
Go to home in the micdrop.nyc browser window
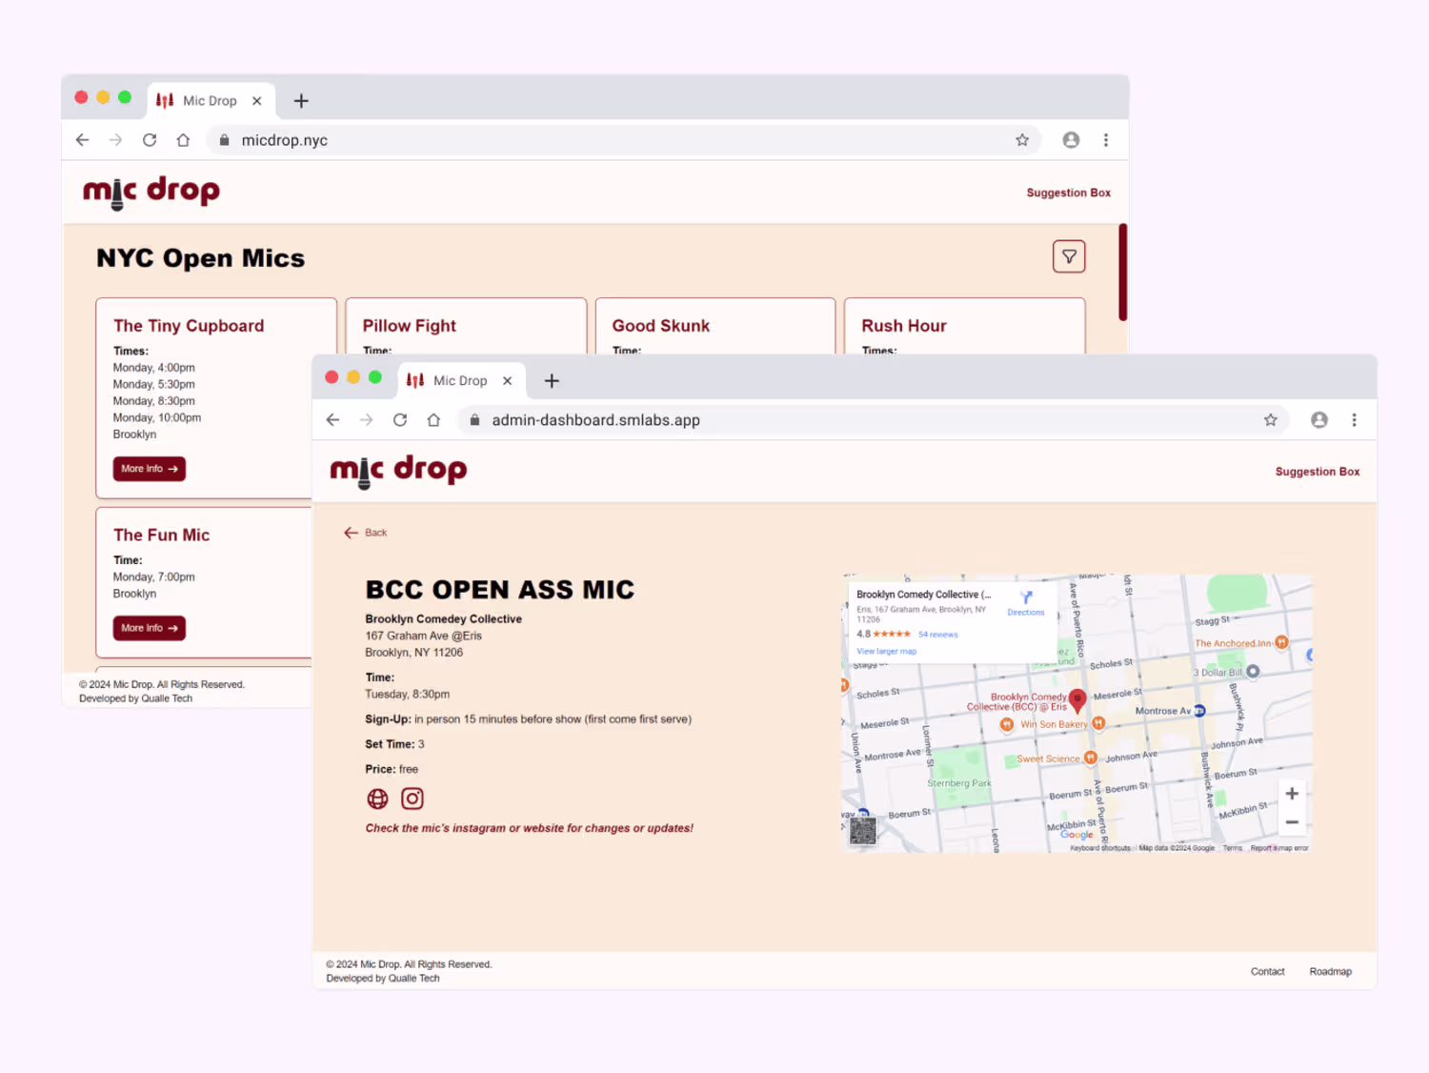[183, 140]
